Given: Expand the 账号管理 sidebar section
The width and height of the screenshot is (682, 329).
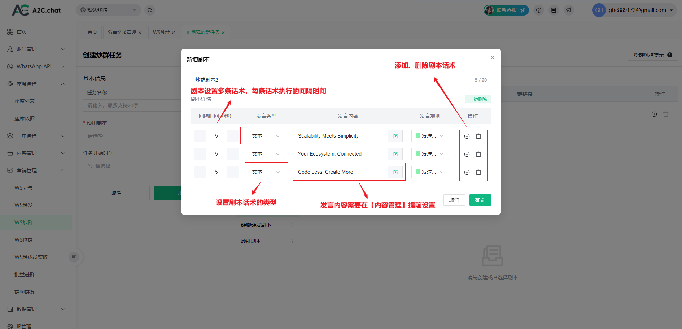Looking at the screenshot, I should click(x=36, y=49).
